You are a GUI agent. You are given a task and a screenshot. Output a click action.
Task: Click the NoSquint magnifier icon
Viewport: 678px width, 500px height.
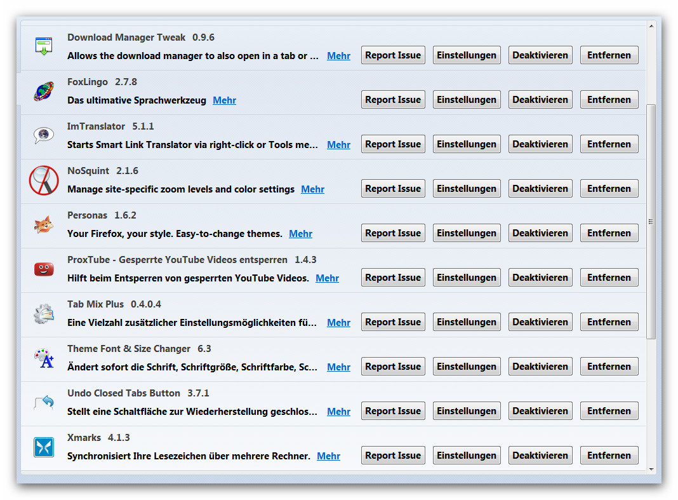click(x=44, y=180)
